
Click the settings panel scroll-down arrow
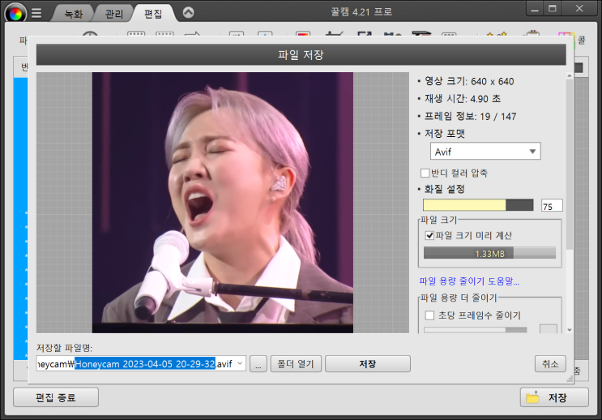570,330
